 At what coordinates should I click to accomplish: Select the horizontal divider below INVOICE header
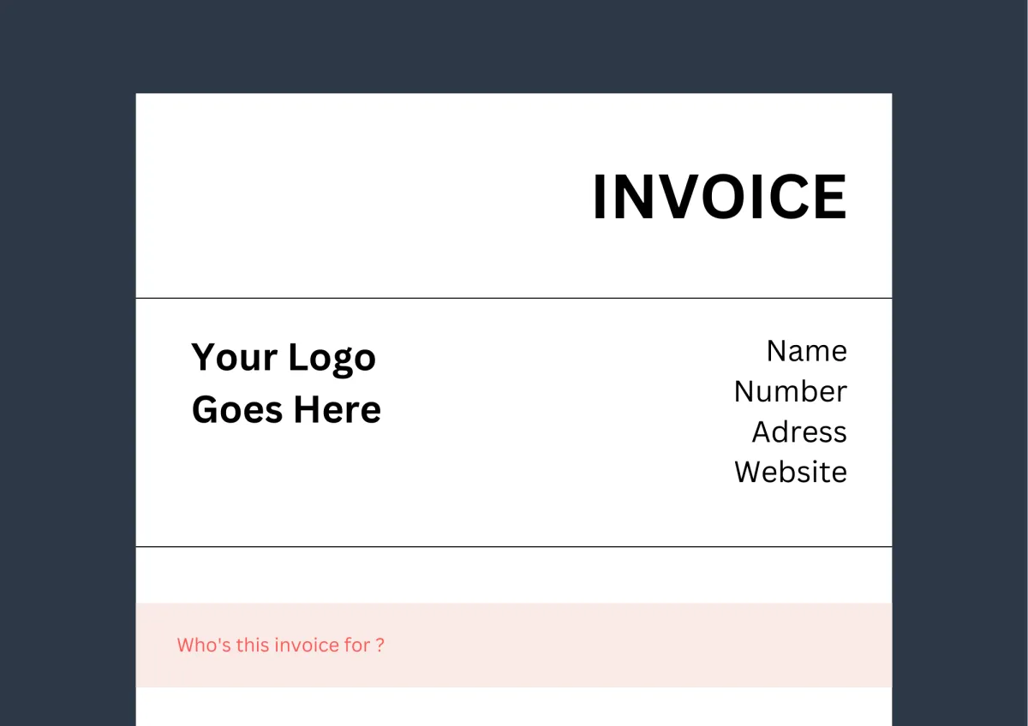pyautogui.click(x=514, y=298)
